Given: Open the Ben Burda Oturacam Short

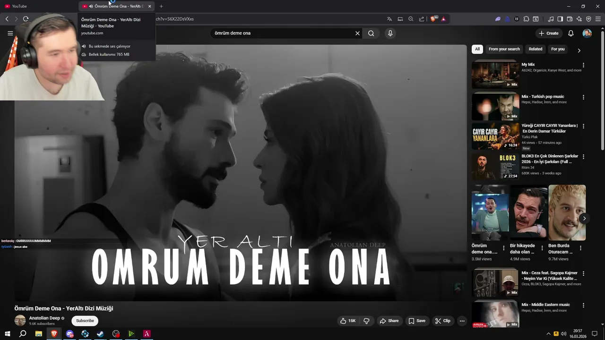Looking at the screenshot, I should pyautogui.click(x=567, y=212).
